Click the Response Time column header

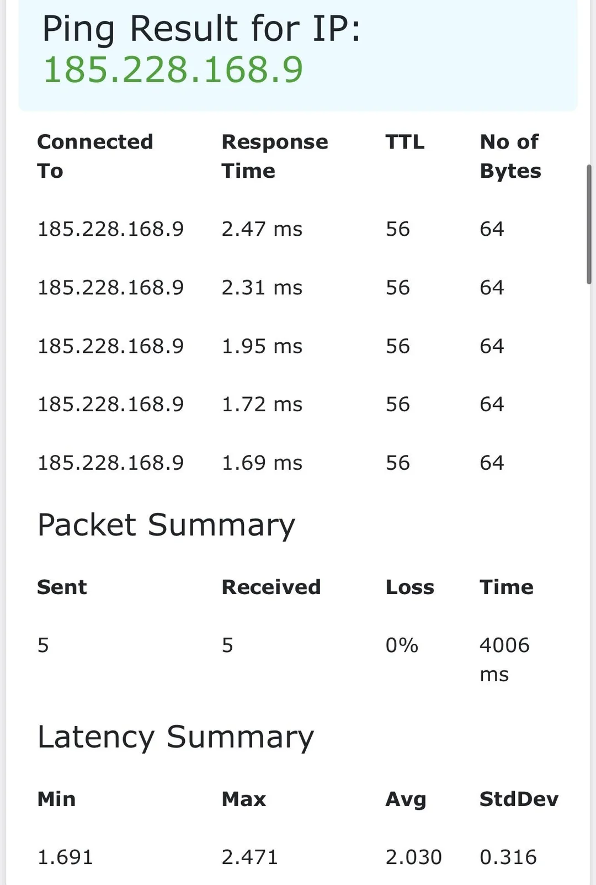[x=274, y=156]
